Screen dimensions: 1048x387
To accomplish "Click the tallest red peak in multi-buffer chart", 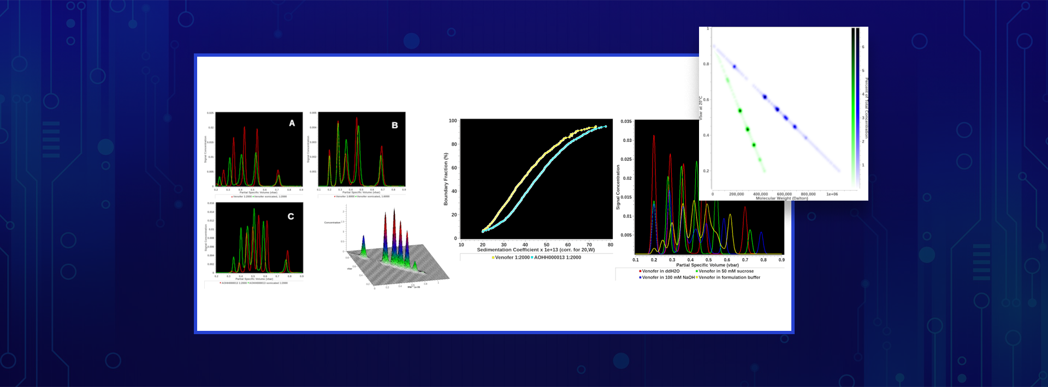I will tap(654, 137).
